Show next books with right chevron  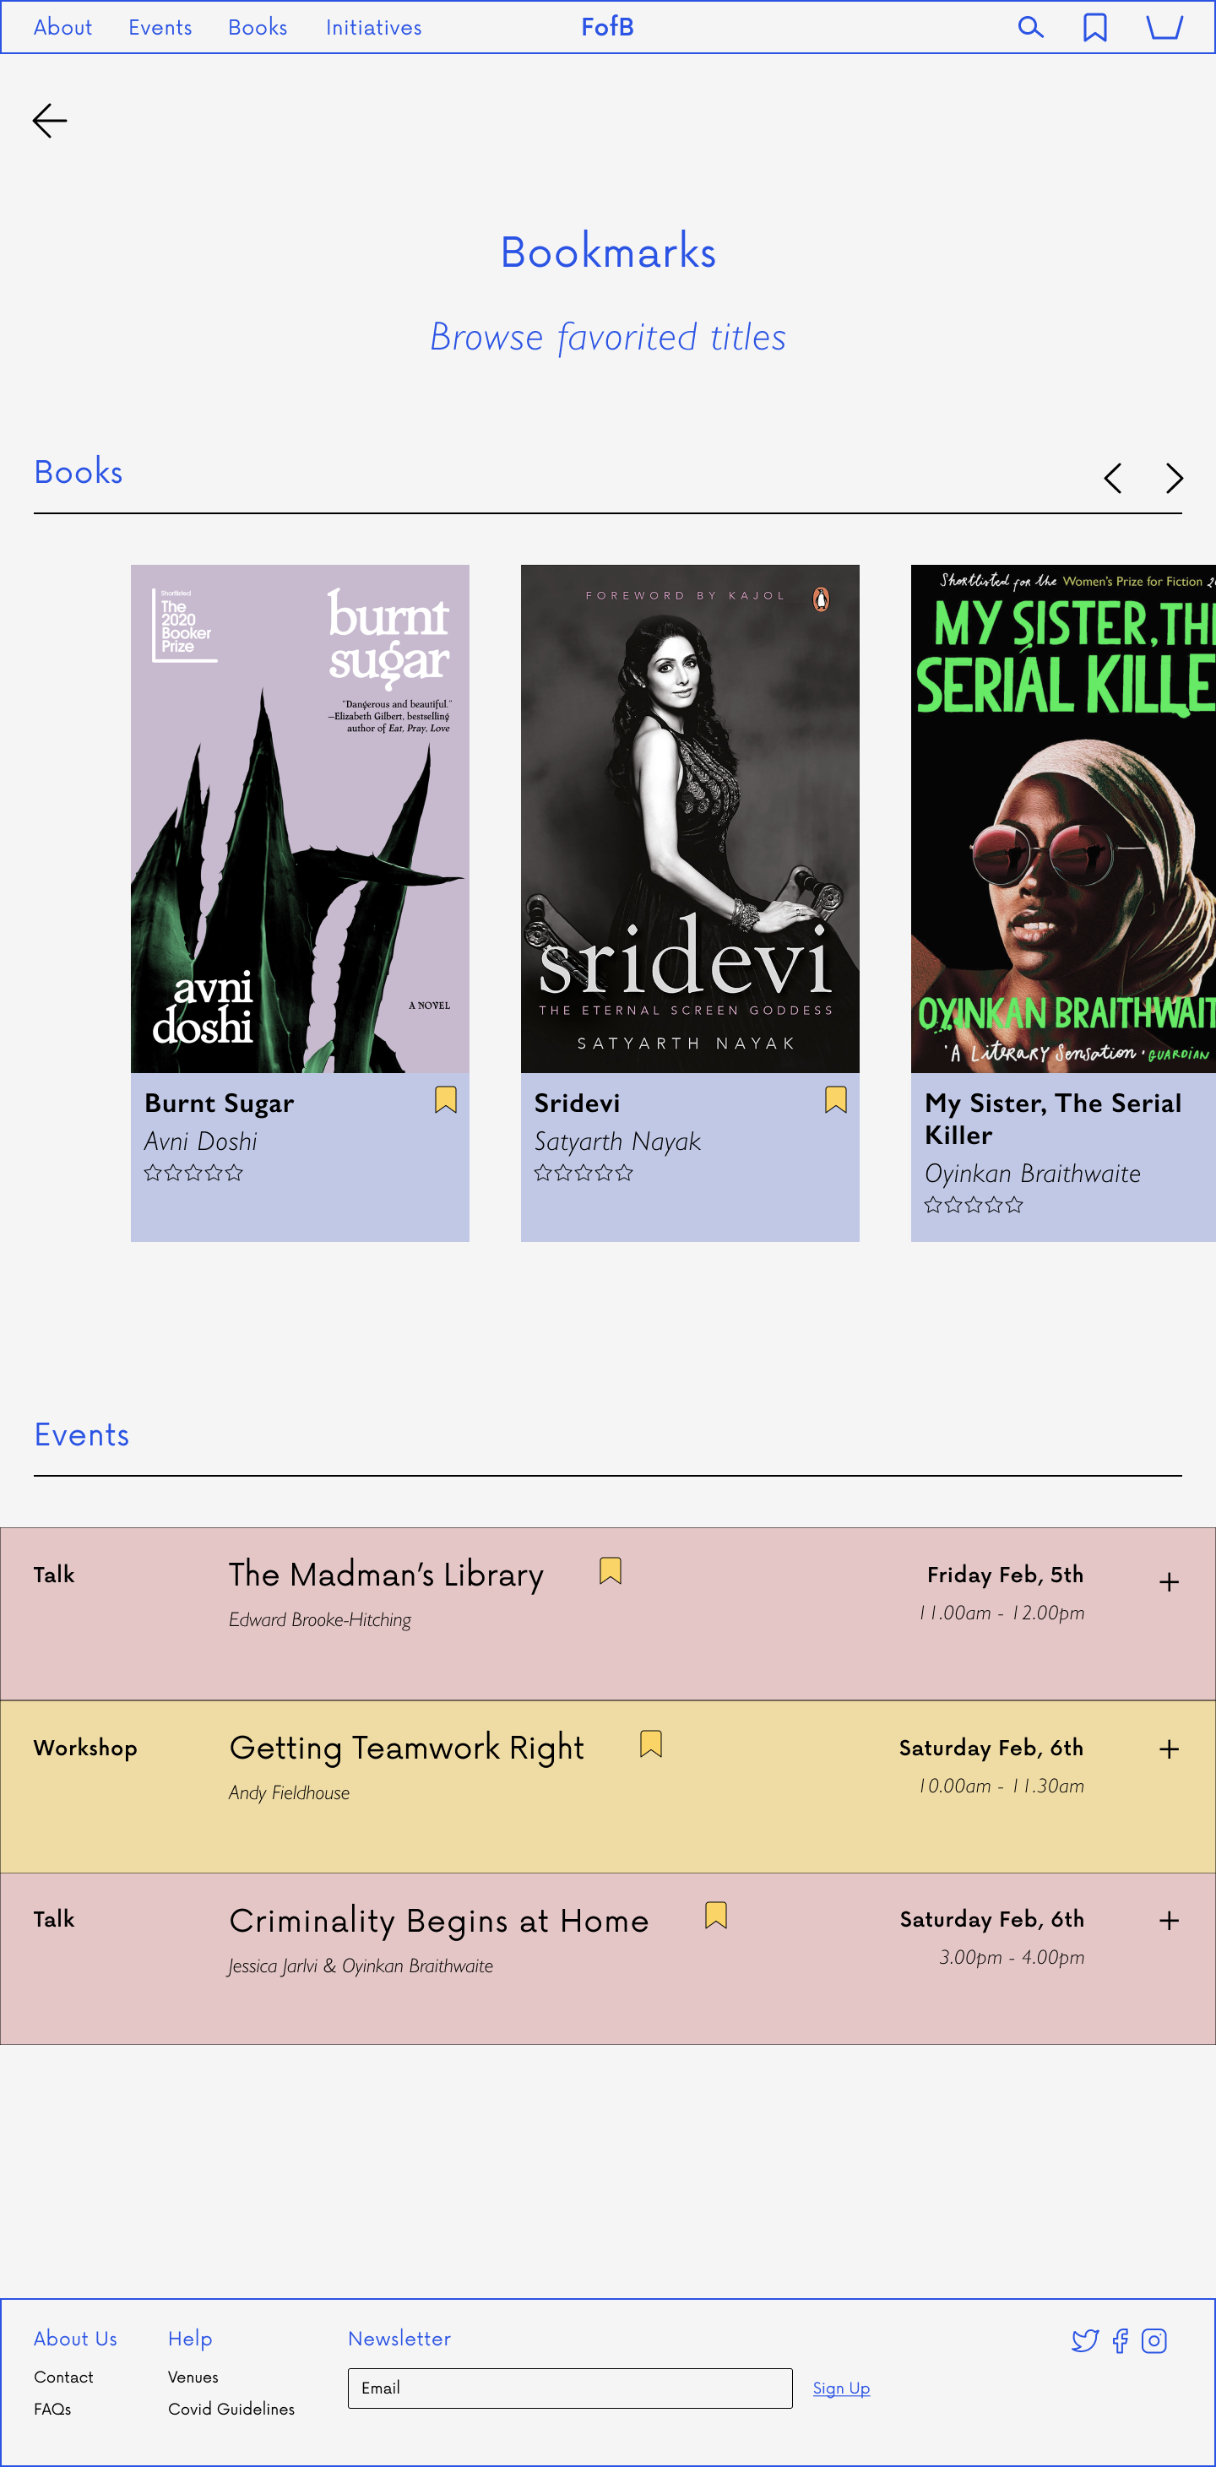click(x=1174, y=478)
